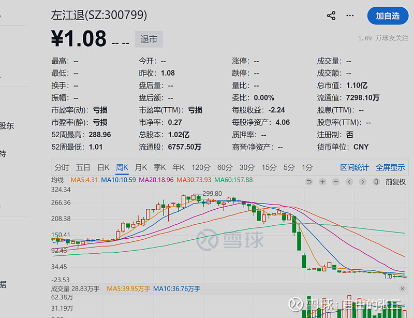Switch to 分时 chart tab
This screenshot has height=318, width=414.
click(x=62, y=167)
